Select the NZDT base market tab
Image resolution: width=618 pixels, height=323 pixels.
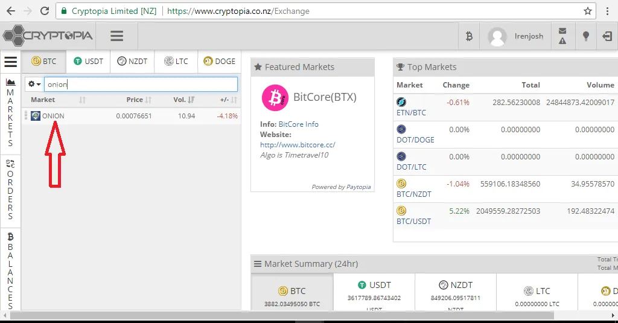132,61
